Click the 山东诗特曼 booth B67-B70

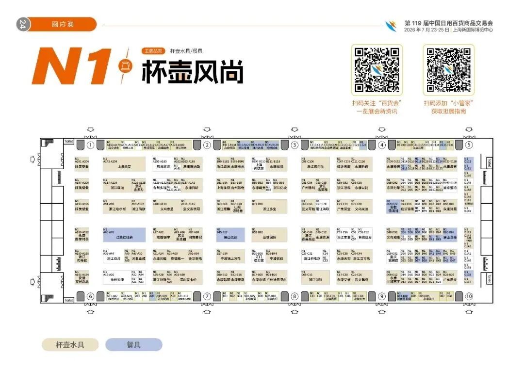point(237,207)
